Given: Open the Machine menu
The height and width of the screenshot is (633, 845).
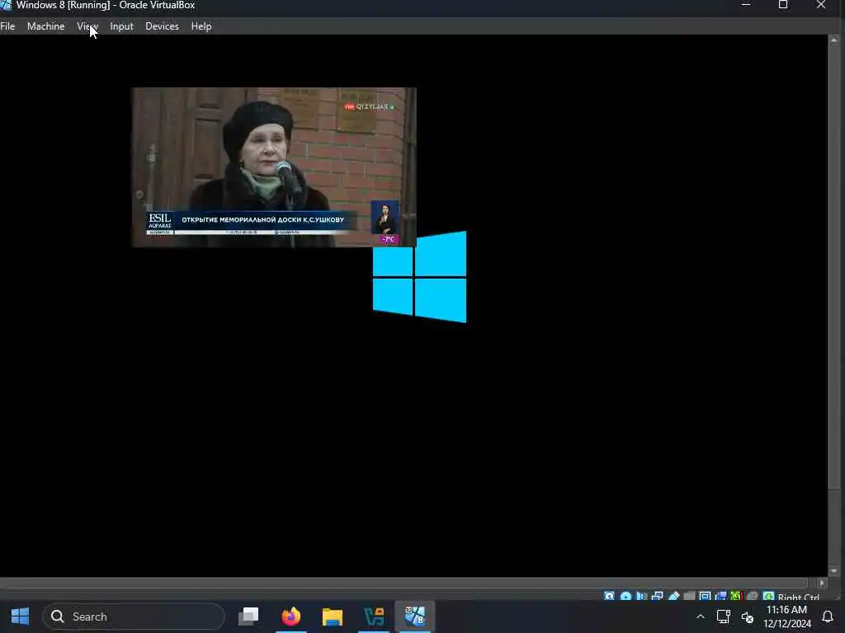Looking at the screenshot, I should point(46,26).
